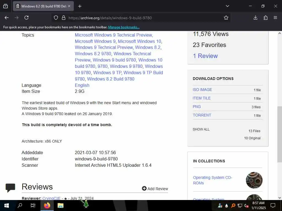Click the Manage bookmarks link
The image size is (282, 211).
[124, 27]
